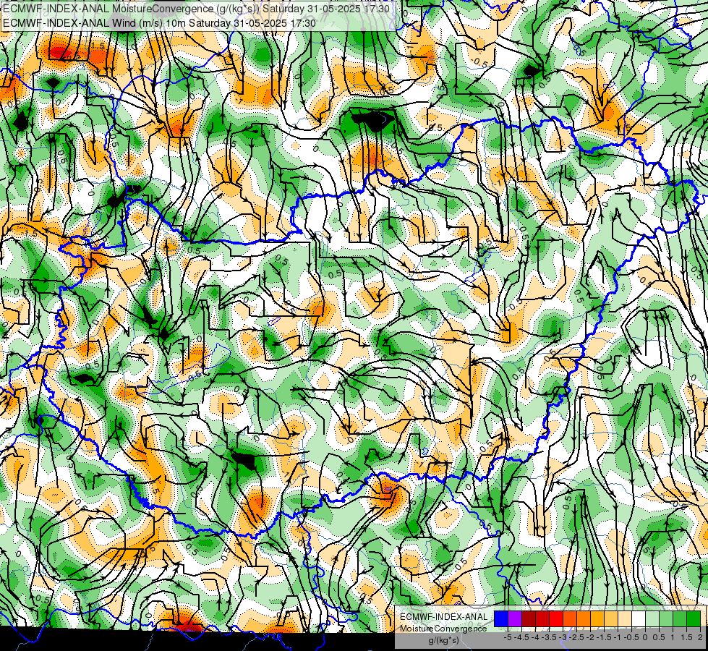The image size is (708, 651).
Task: Select the light orange swatch ending at -1
Action: click(x=611, y=618)
